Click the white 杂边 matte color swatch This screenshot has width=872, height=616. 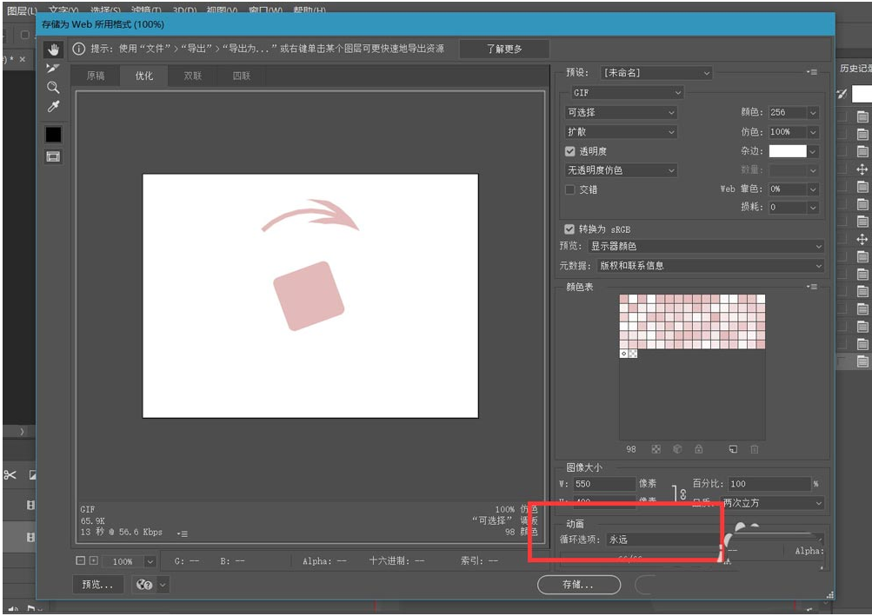pos(787,151)
